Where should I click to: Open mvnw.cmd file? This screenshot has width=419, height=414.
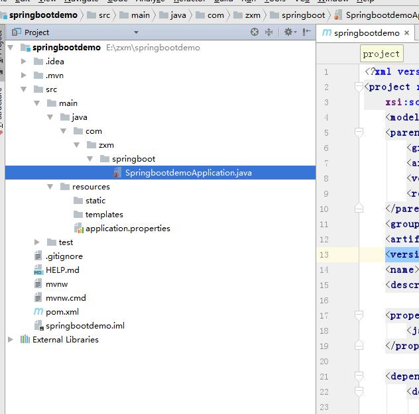(x=66, y=298)
